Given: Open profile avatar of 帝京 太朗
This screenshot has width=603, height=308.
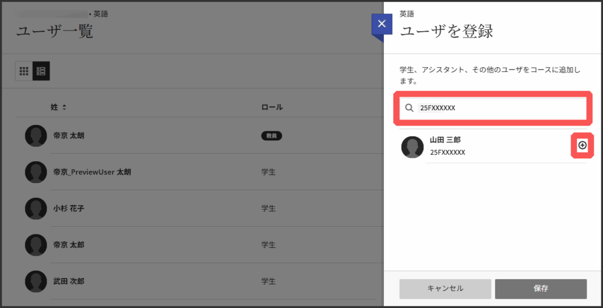Looking at the screenshot, I should [36, 136].
